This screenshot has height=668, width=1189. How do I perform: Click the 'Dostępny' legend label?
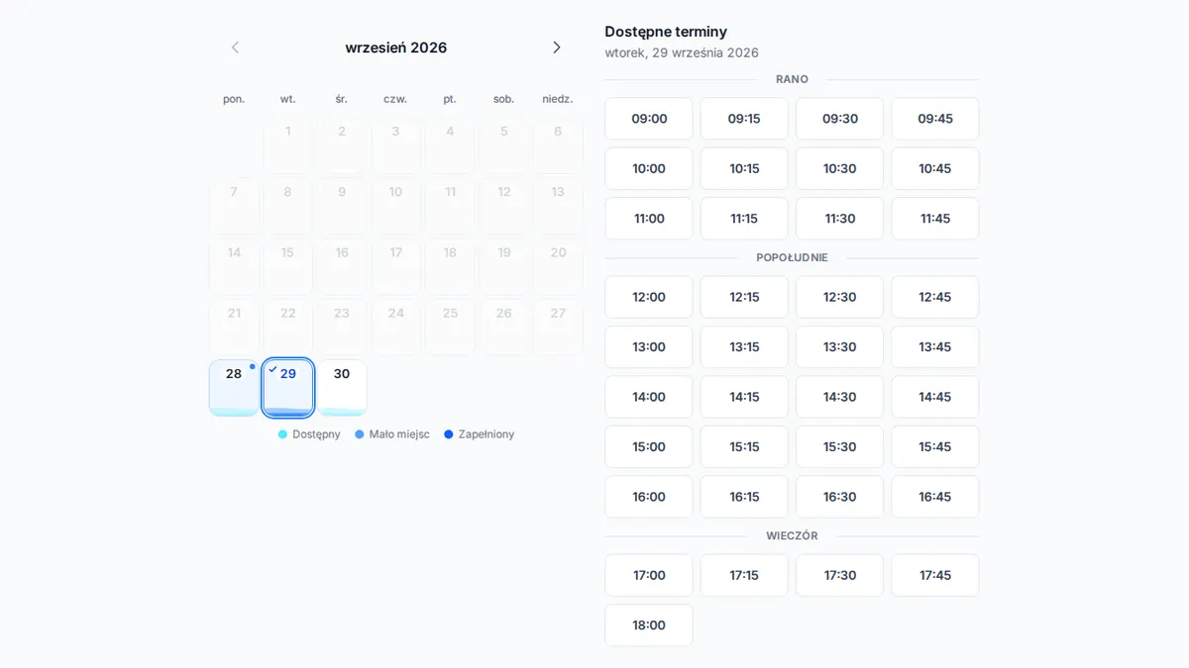pos(316,434)
